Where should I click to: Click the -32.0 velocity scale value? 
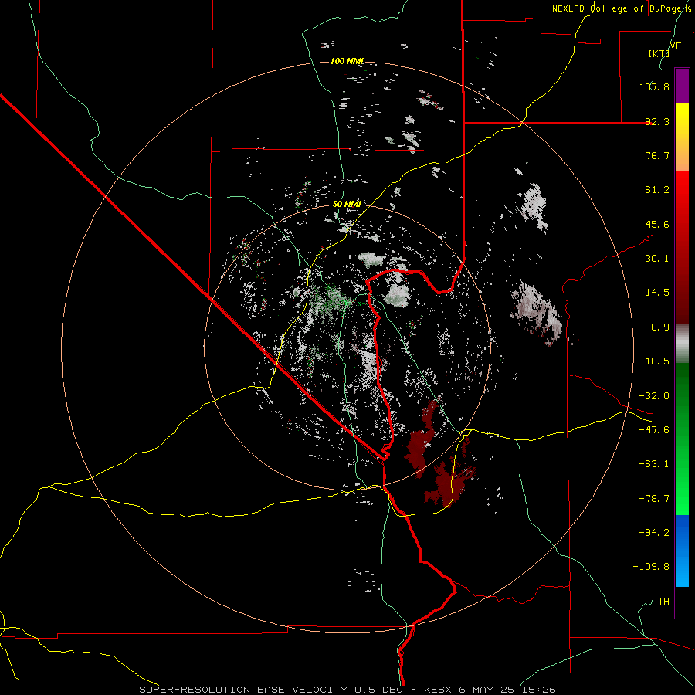tap(654, 396)
